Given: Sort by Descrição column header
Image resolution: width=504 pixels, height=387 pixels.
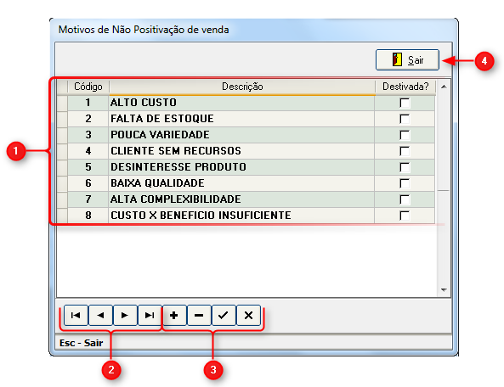Looking at the screenshot, I should pos(242,87).
